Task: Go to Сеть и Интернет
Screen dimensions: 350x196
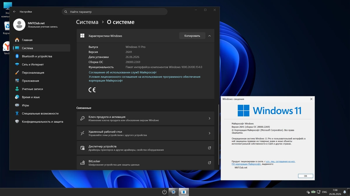Action: (41, 64)
